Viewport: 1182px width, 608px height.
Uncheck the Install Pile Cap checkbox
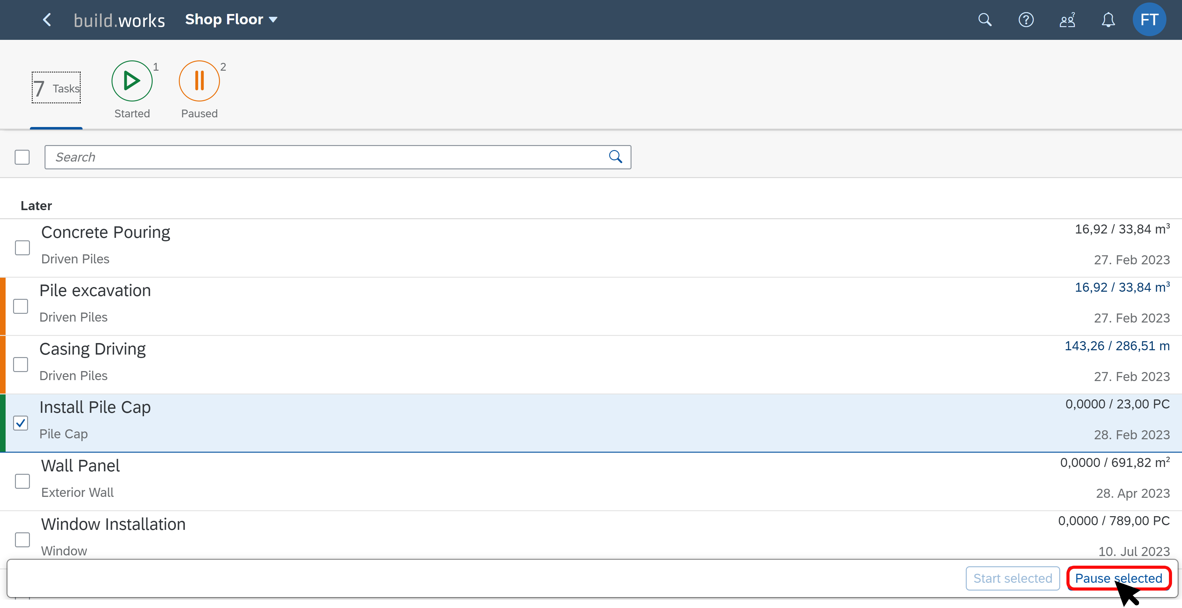[21, 423]
